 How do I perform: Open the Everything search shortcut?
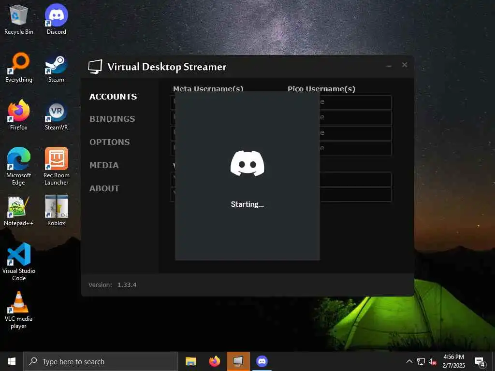coord(19,68)
